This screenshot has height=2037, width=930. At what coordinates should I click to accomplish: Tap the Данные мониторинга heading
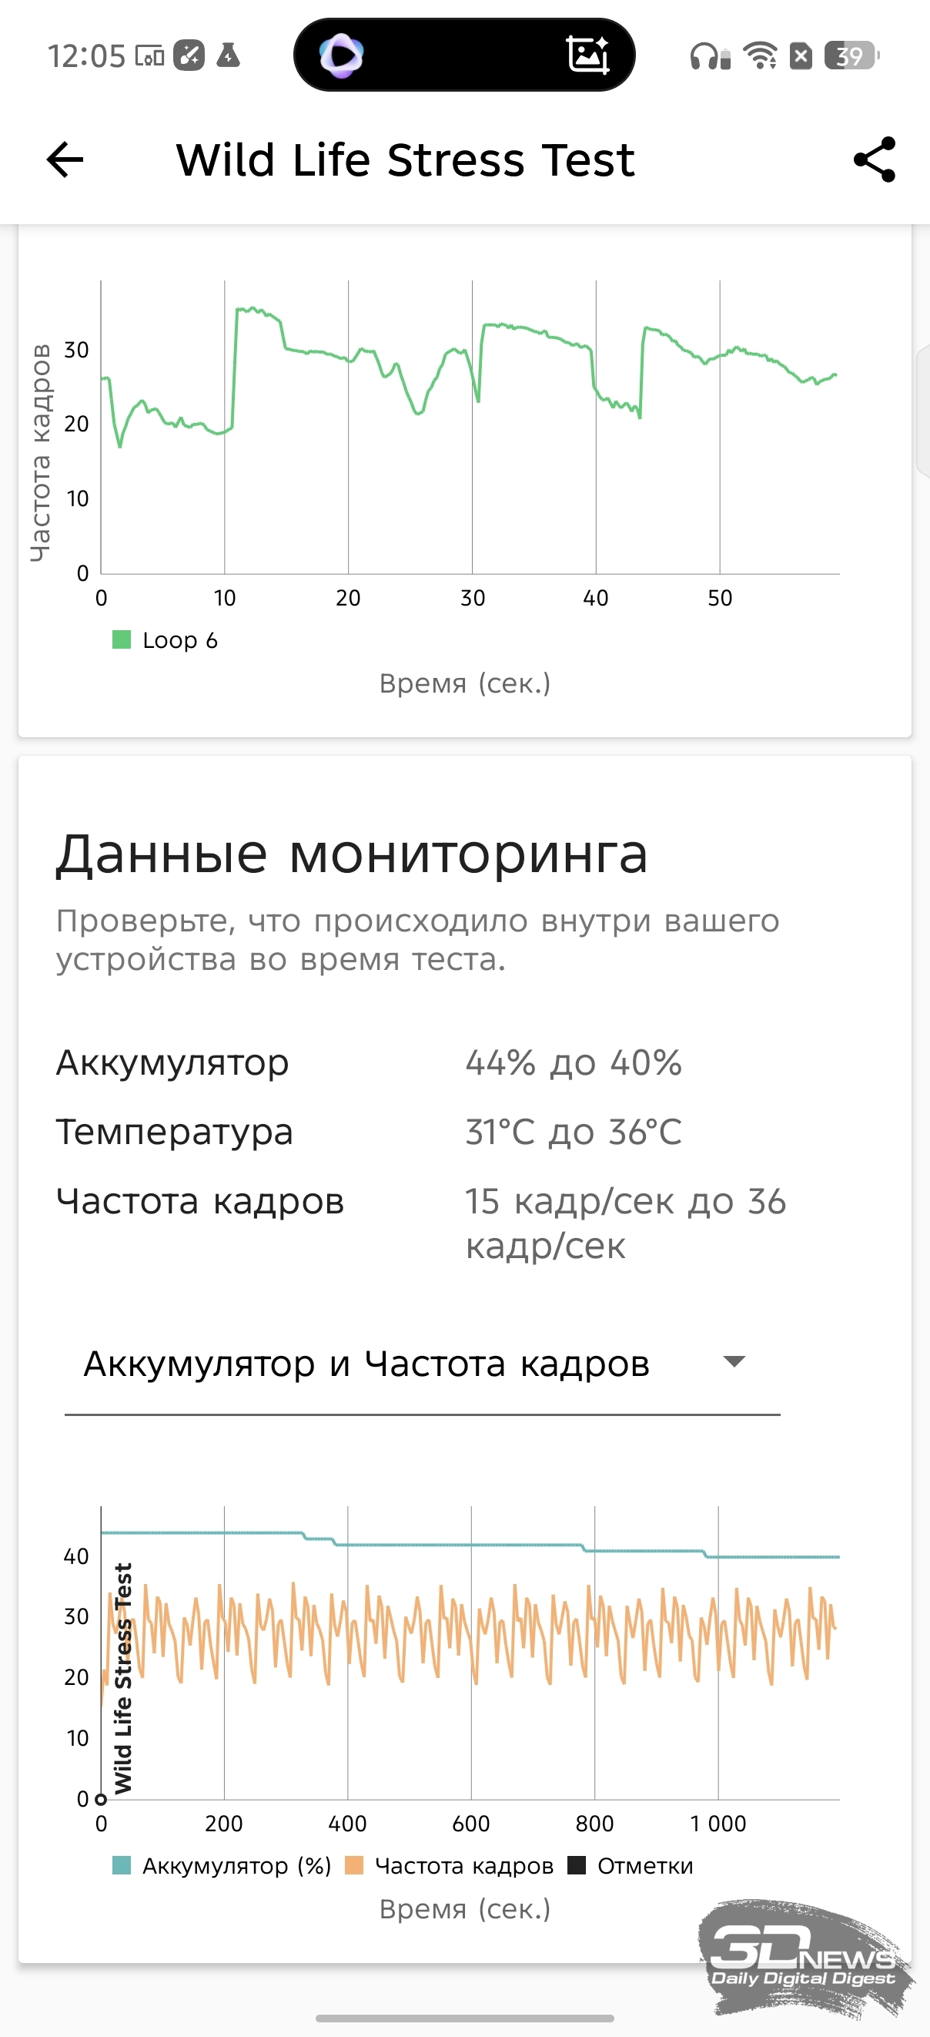(x=352, y=854)
